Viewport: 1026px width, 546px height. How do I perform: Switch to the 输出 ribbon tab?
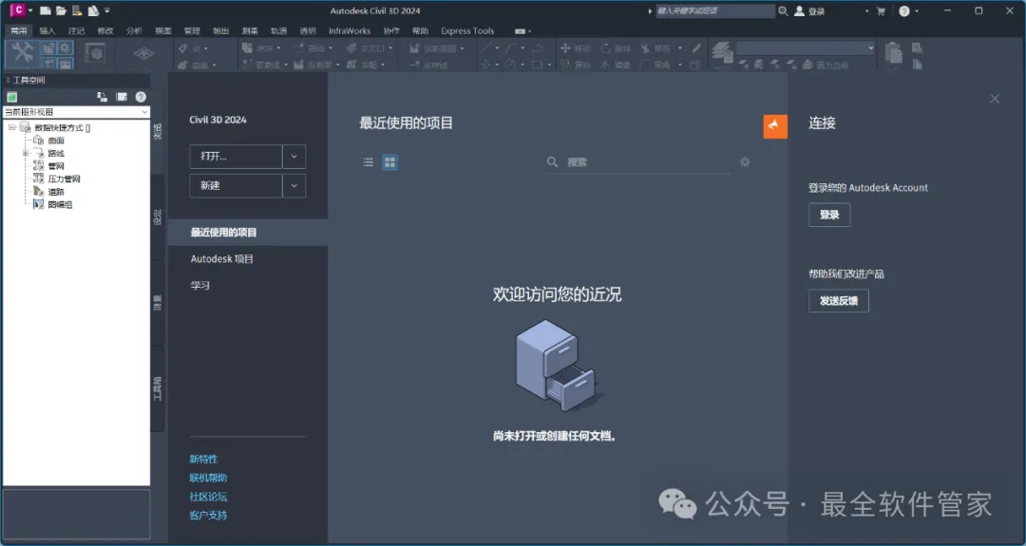221,30
